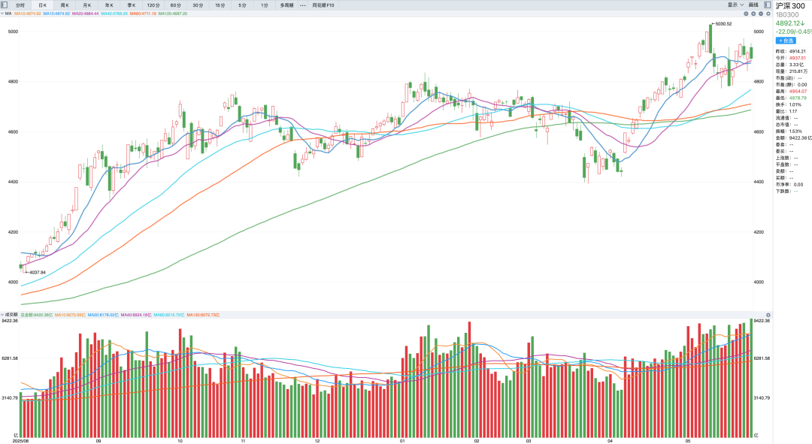The height and width of the screenshot is (444, 812).
Task: Click volume MA60:6515.72亿 legend
Action: tap(169, 315)
